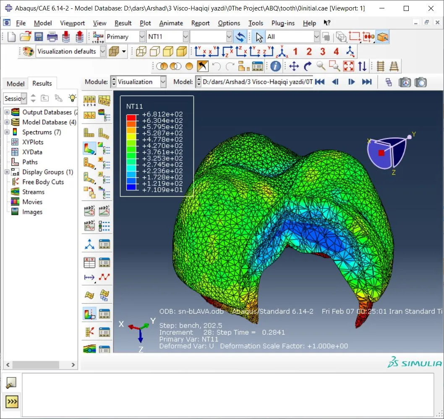Screen dimensions: 444x419
Task: Expand the Output Databases tree node
Action: pyautogui.click(x=7, y=112)
